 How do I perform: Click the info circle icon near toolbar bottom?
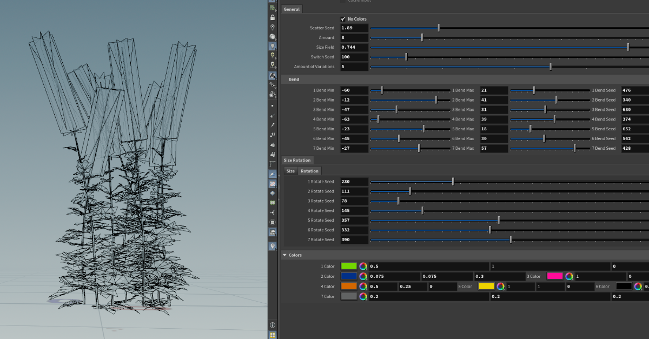tap(272, 325)
